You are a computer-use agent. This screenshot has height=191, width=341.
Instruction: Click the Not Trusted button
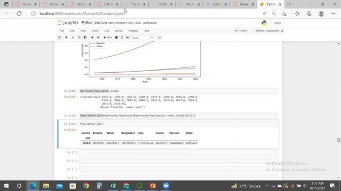pyautogui.click(x=240, y=31)
